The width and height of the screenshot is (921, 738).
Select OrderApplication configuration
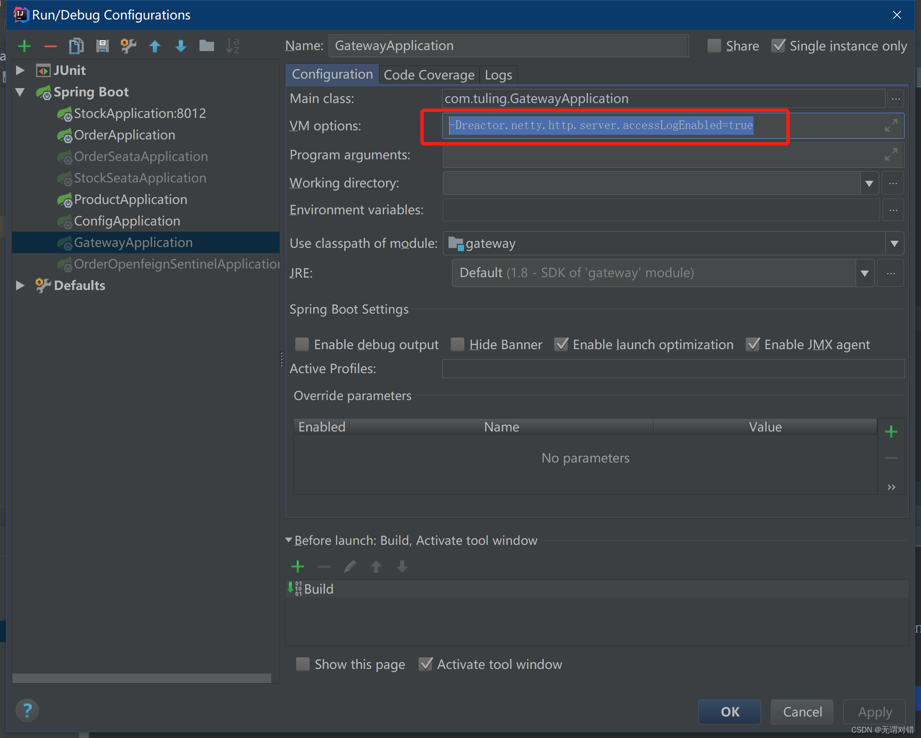(124, 135)
